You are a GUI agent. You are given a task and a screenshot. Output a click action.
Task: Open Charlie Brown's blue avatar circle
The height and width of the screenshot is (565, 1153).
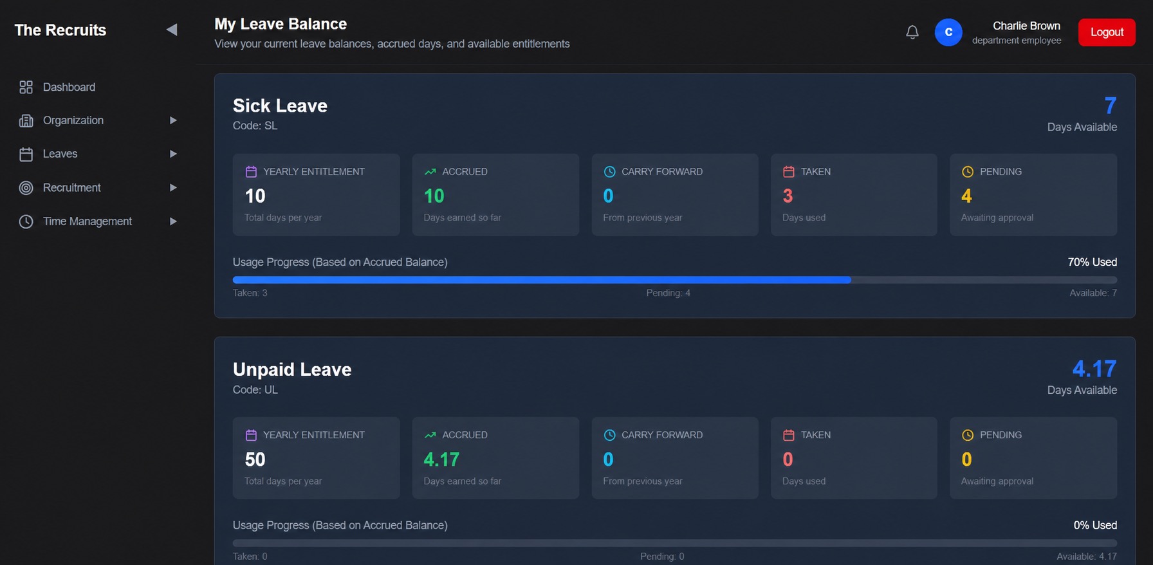(x=948, y=32)
